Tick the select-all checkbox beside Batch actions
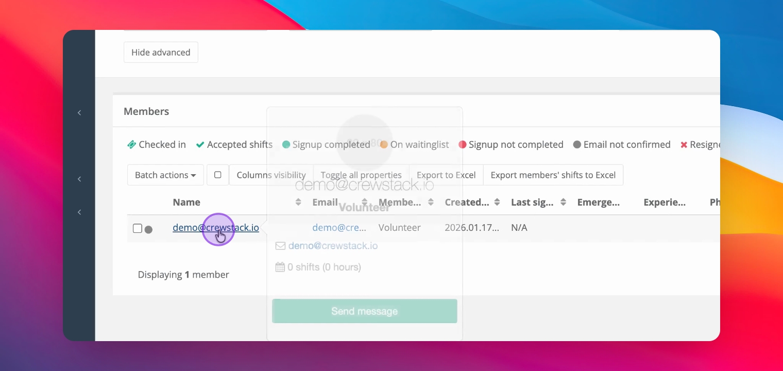This screenshot has width=783, height=371. [x=218, y=175]
